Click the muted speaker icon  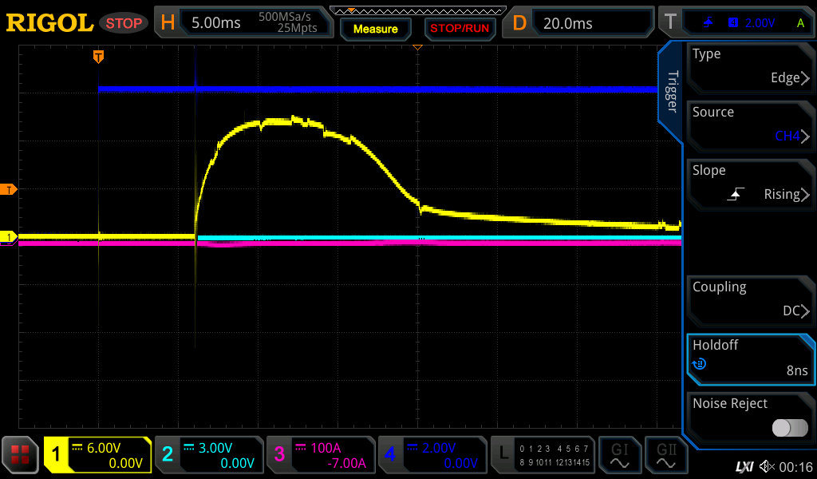[x=768, y=466]
